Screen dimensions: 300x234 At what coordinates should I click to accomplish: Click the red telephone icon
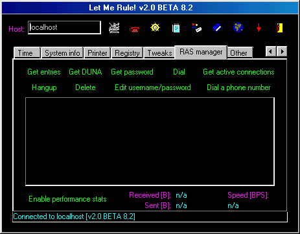point(134,29)
